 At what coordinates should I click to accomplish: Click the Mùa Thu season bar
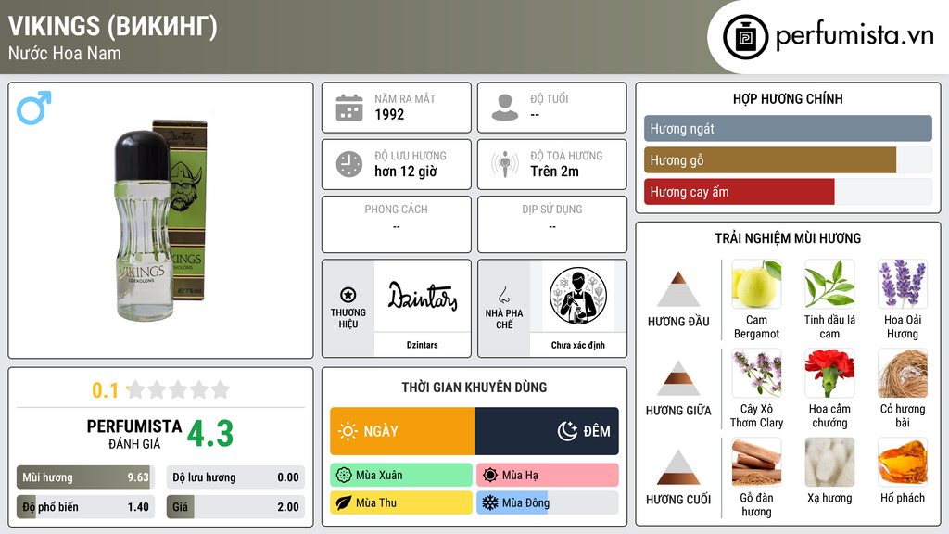tap(401, 502)
